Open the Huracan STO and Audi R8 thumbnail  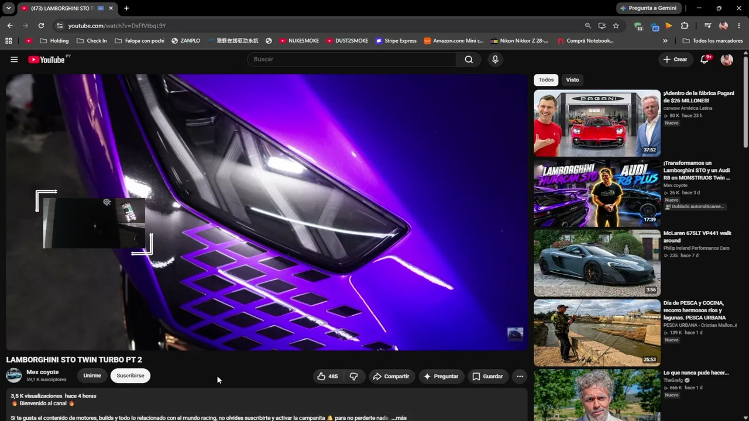pyautogui.click(x=597, y=193)
